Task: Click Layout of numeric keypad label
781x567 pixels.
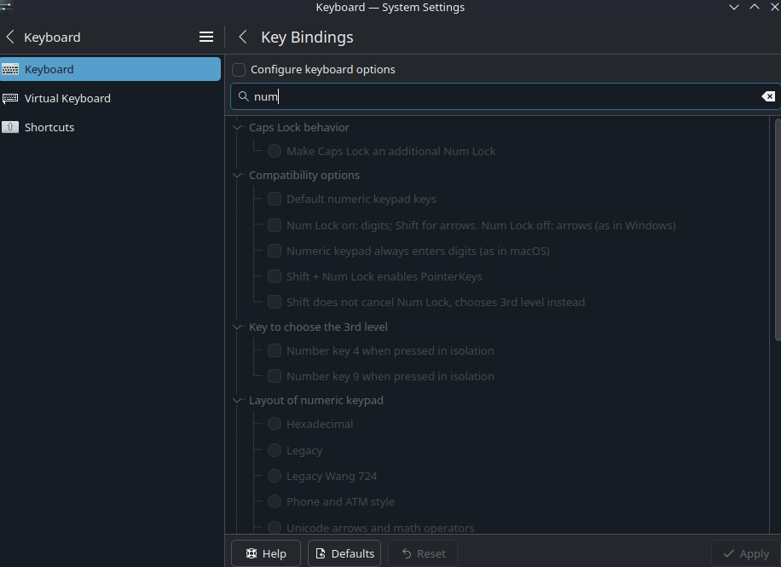Action: 316,401
